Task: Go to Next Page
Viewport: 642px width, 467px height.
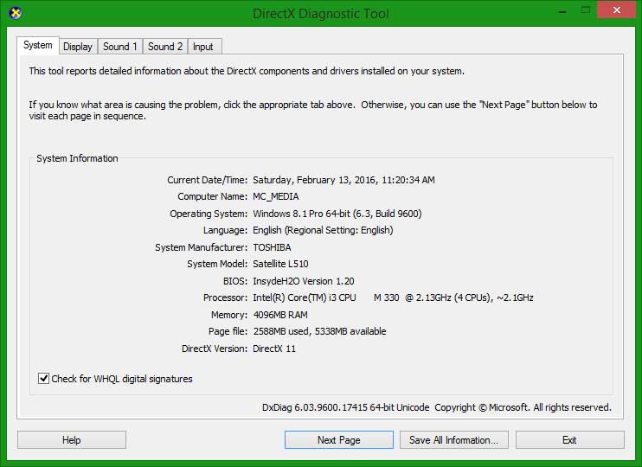Action: [339, 440]
